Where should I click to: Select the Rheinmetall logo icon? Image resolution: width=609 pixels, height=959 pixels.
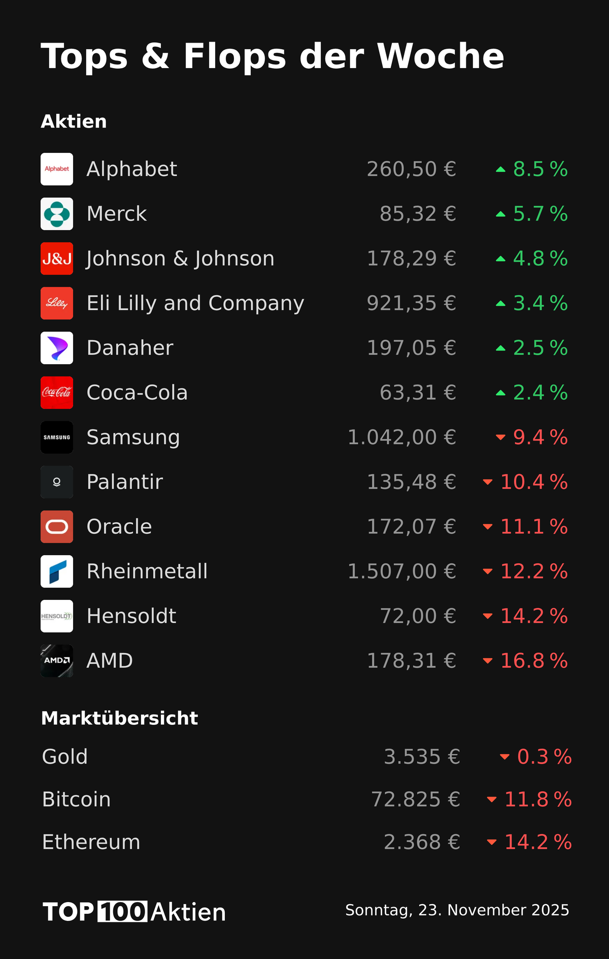[57, 571]
